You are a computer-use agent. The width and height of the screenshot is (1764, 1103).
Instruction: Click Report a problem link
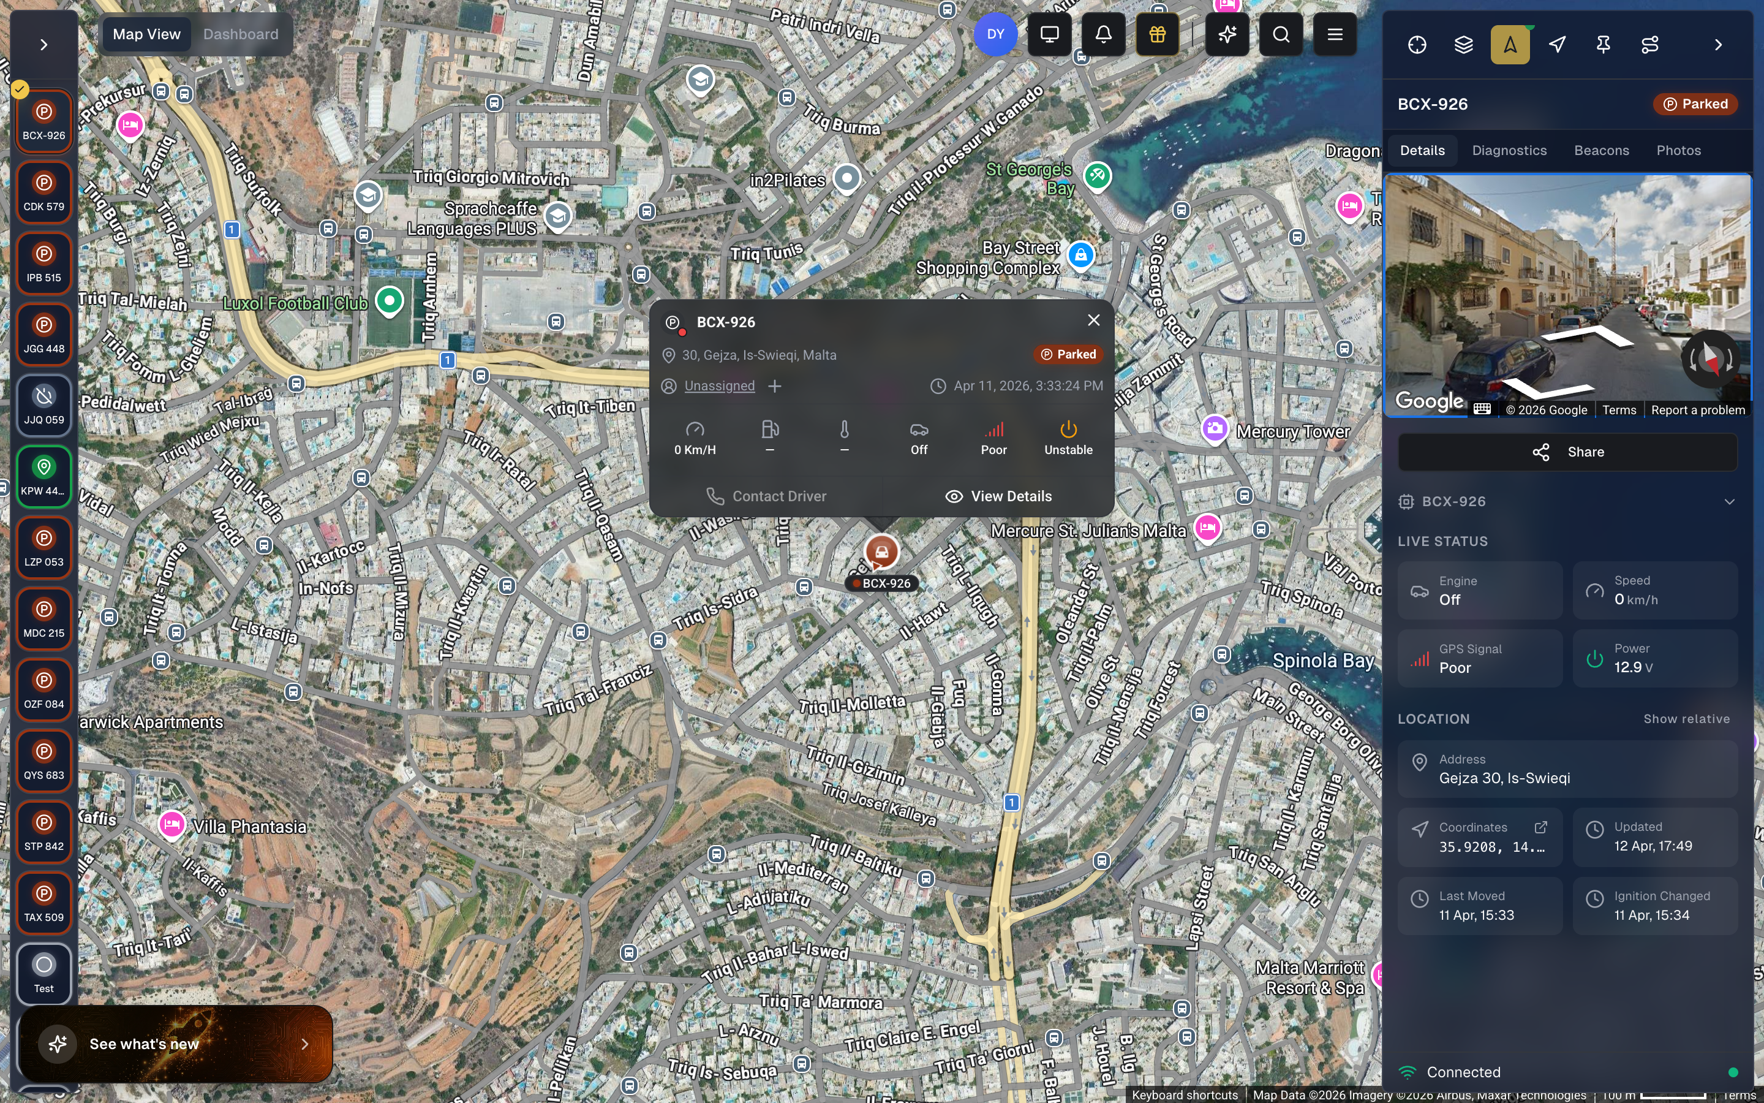(x=1698, y=410)
